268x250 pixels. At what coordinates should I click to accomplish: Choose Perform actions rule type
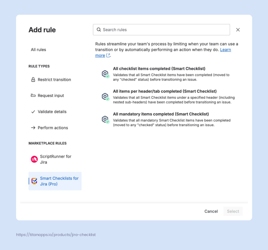[53, 128]
